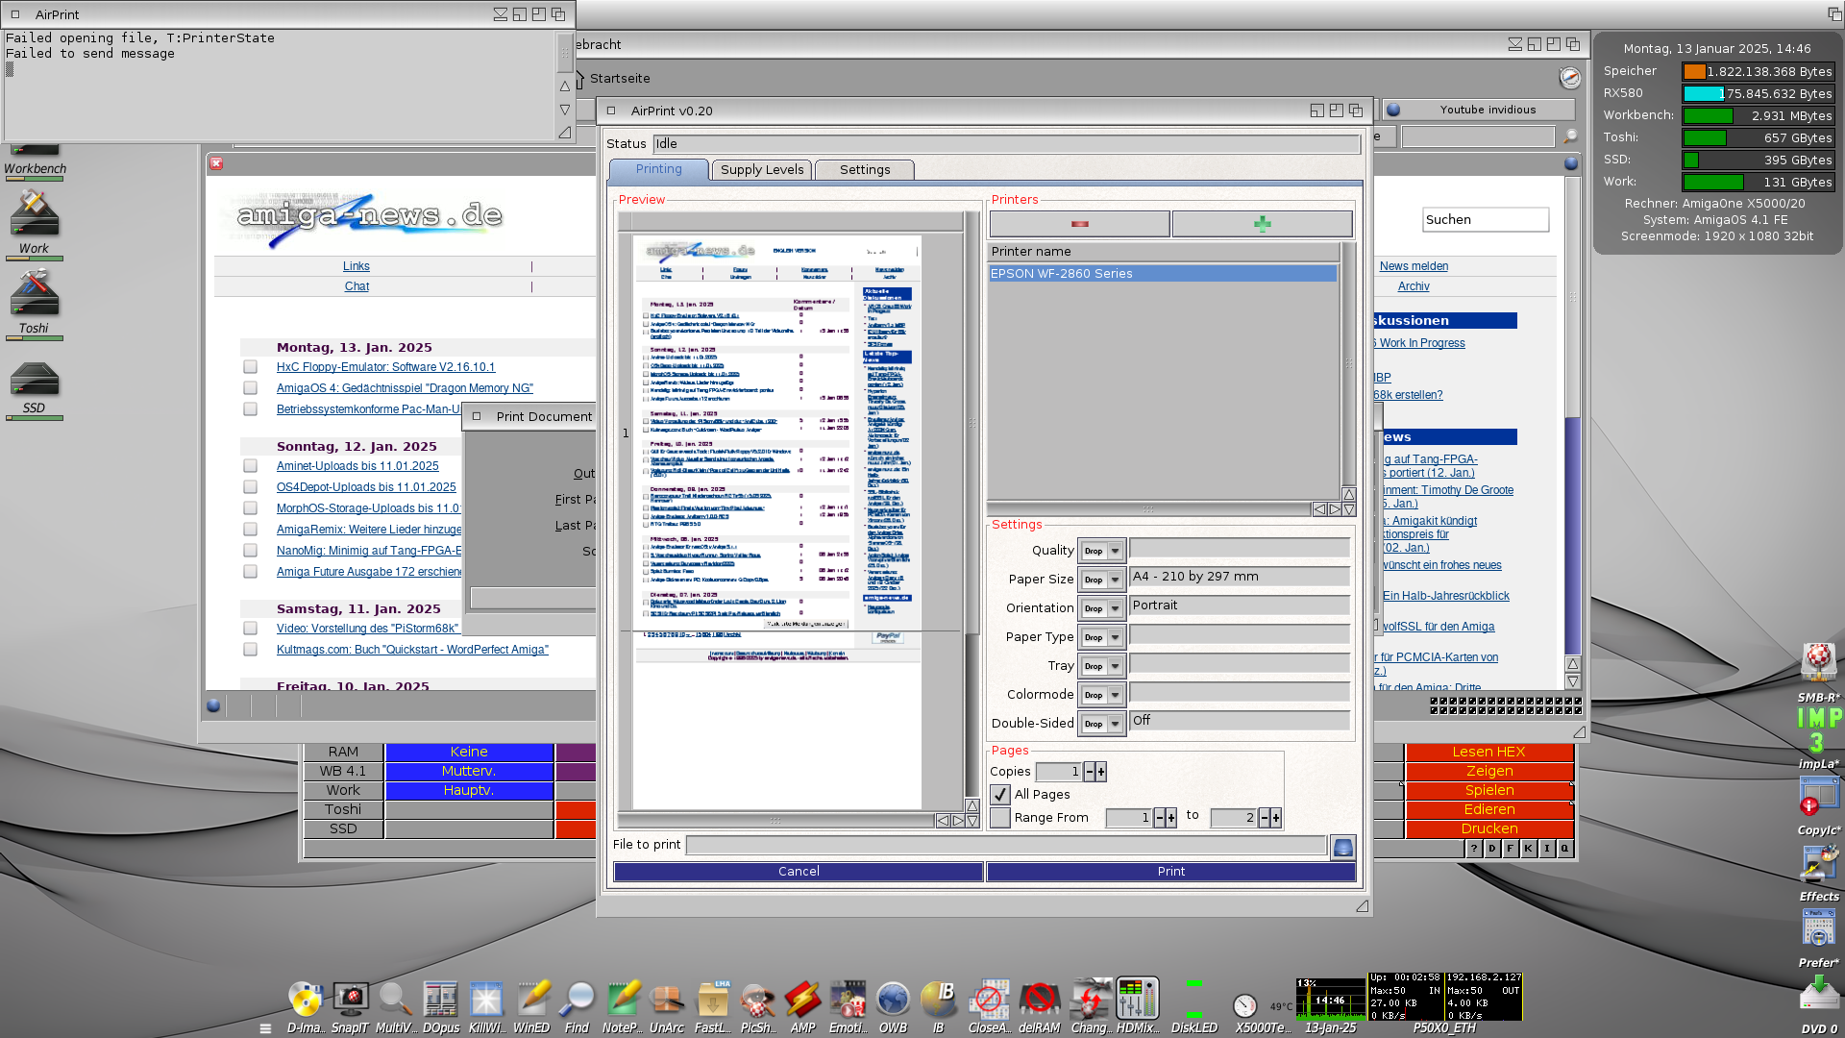Viewport: 1845px width, 1038px height.
Task: Add a printer with green plus
Action: point(1262,224)
